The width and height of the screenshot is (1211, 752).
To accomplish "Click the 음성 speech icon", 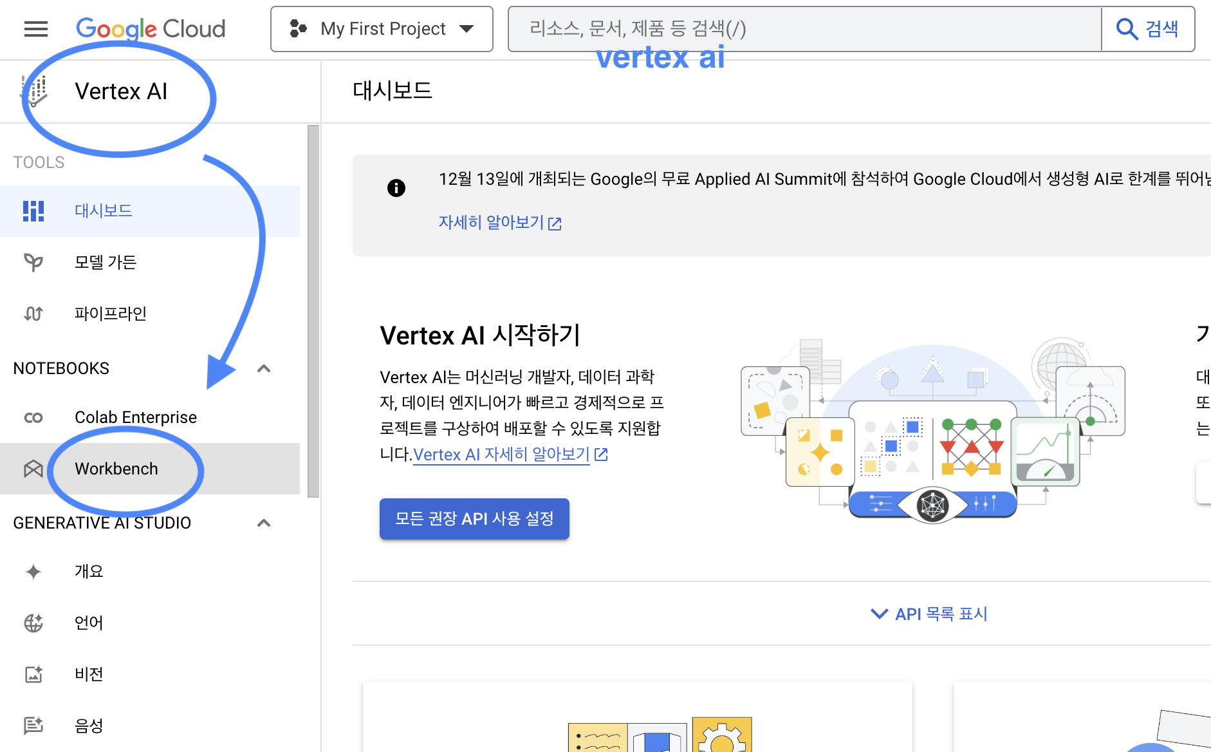I will [33, 726].
